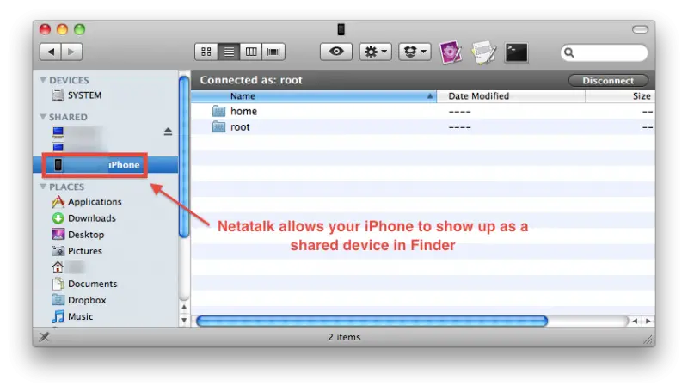The image size is (688, 392).
Task: Open the Action gear menu
Action: click(x=376, y=52)
